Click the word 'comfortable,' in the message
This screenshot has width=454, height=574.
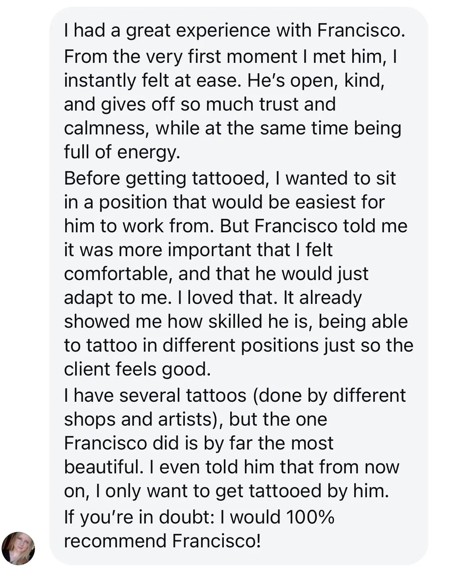click(x=118, y=274)
